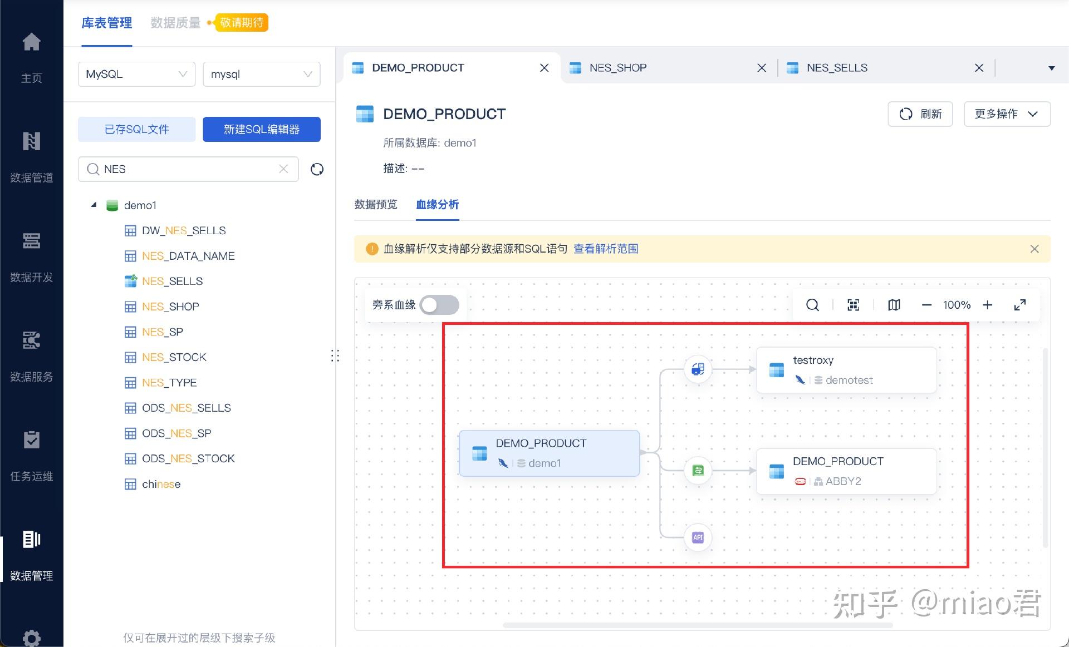Screen dimensions: 1069x647
Task: Open the mysql datasource dropdown
Action: pos(261,74)
